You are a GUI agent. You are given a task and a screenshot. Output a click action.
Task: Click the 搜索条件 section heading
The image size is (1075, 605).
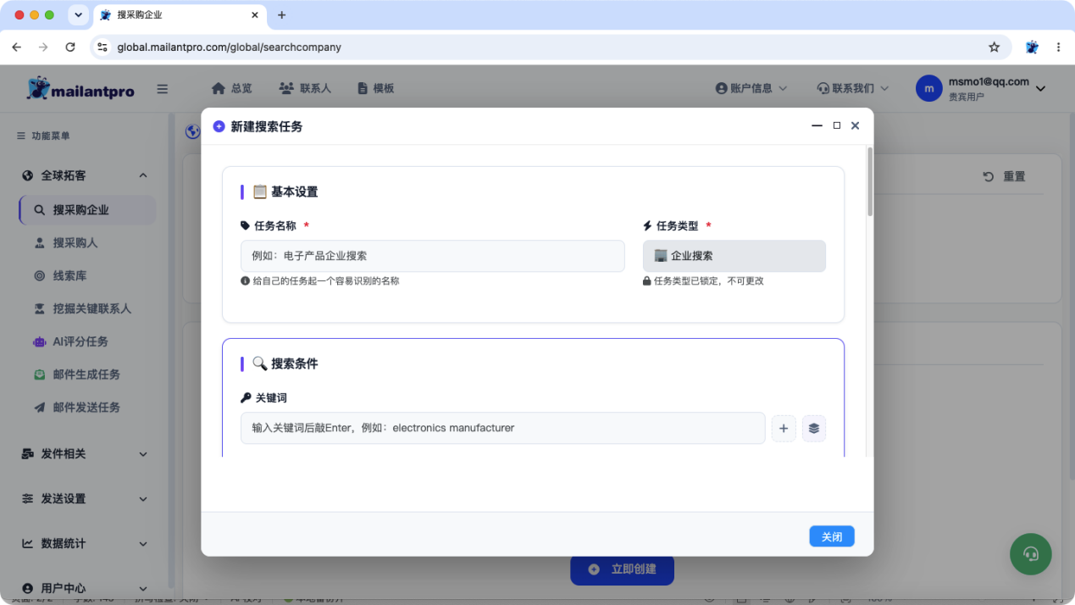click(285, 364)
